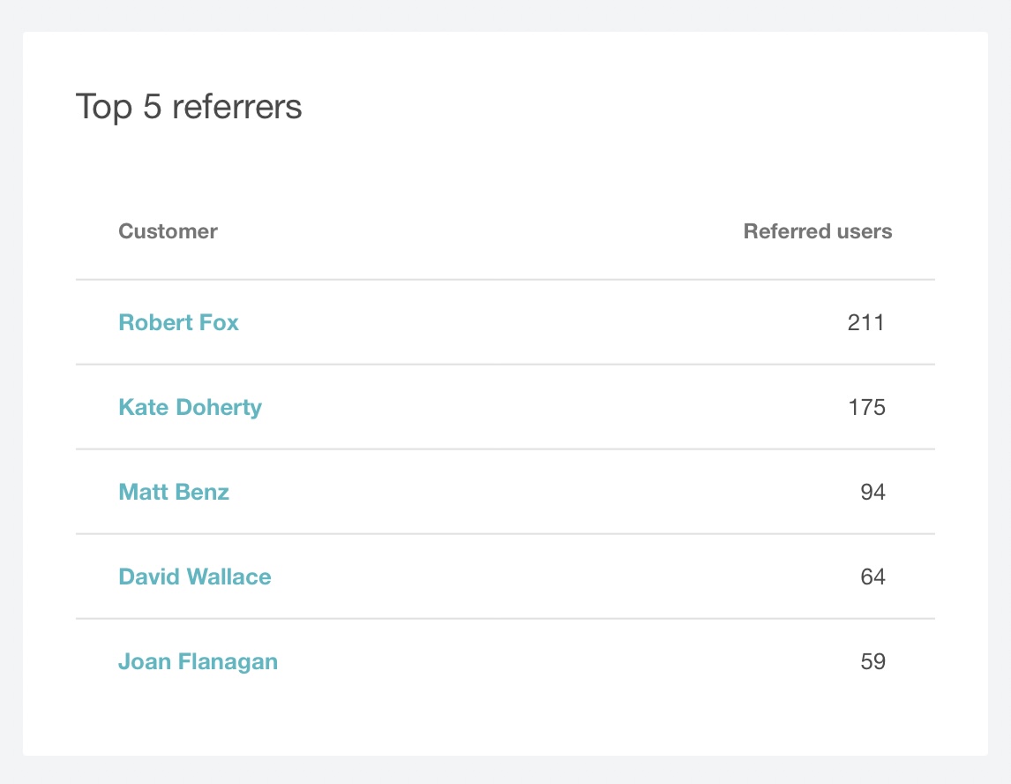Select David Wallace customer link
Image resolution: width=1011 pixels, height=784 pixels.
click(x=194, y=577)
